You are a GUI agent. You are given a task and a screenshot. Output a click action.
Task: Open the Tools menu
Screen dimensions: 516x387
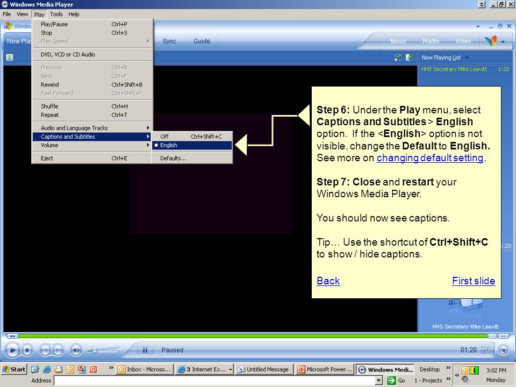click(x=56, y=14)
